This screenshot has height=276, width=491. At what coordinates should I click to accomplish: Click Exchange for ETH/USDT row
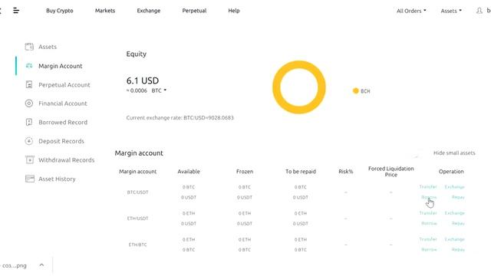click(455, 213)
